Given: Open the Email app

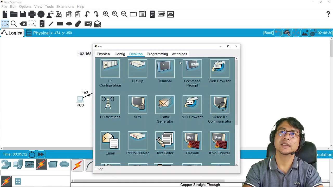Looking at the screenshot, I should [x=110, y=141].
